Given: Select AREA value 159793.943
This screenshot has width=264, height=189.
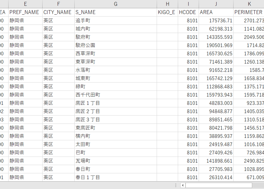Looking at the screenshot, I should click(216, 95).
